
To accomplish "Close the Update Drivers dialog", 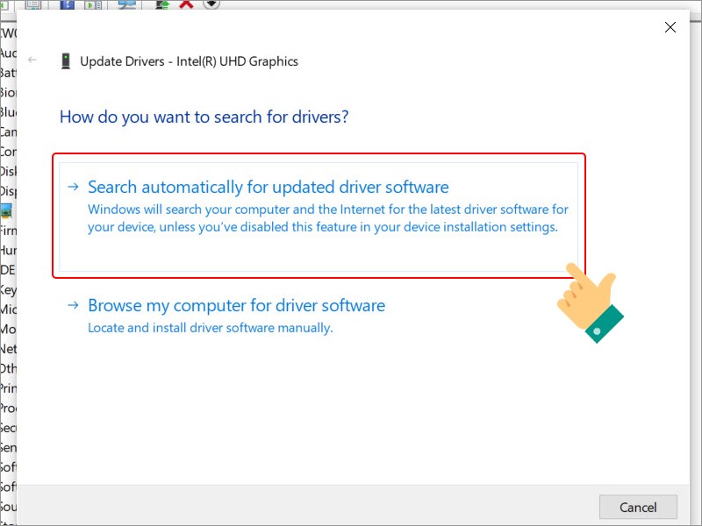I will 670,27.
